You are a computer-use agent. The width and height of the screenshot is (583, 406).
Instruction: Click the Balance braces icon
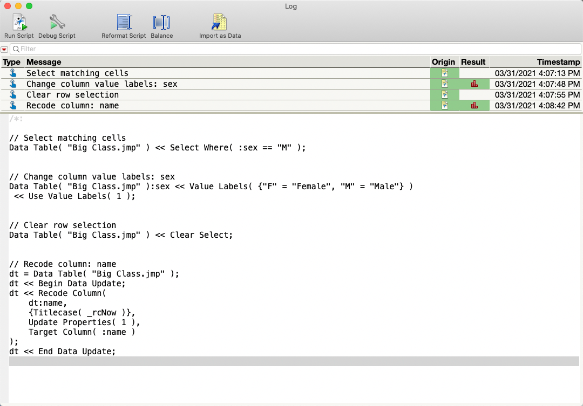point(161,22)
